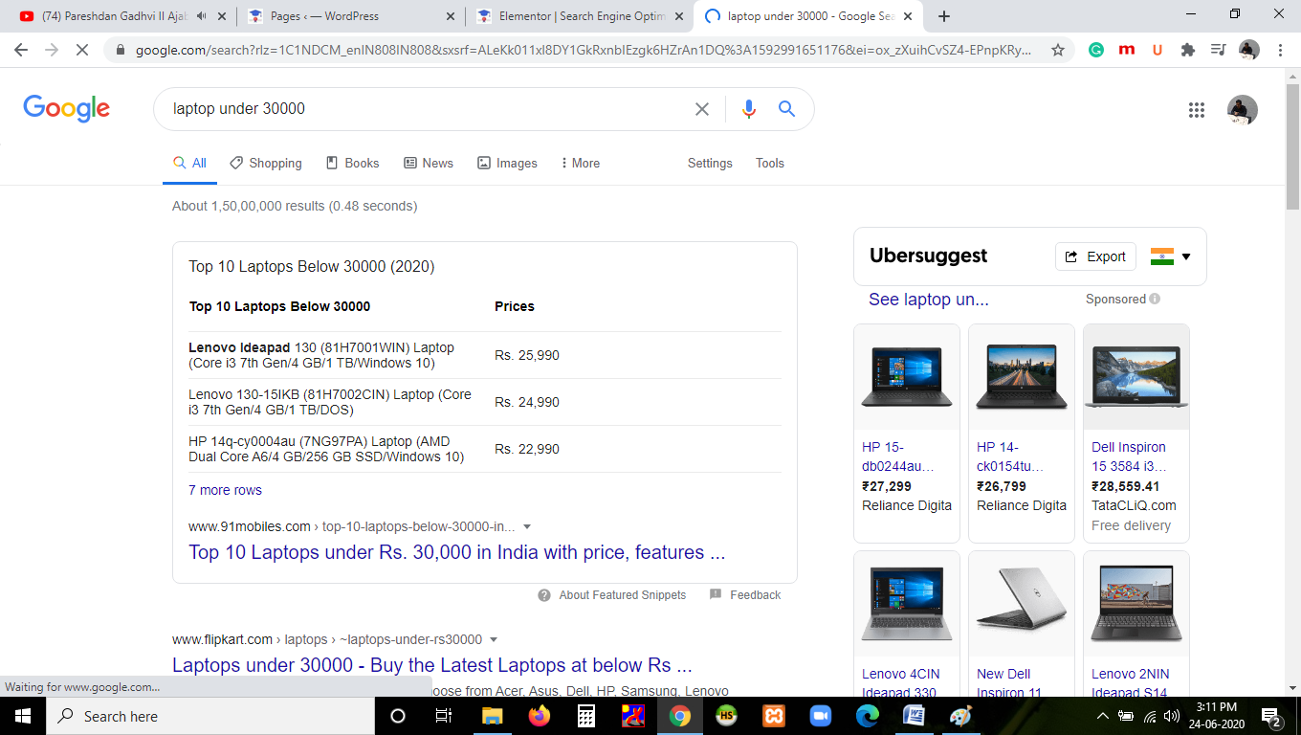Open the Google account avatar
This screenshot has height=735, width=1301.
coord(1243,110)
